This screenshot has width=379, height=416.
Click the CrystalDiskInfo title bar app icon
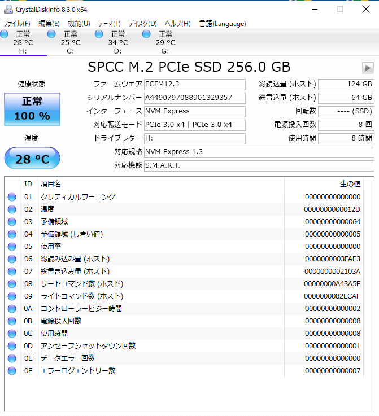(x=7, y=8)
